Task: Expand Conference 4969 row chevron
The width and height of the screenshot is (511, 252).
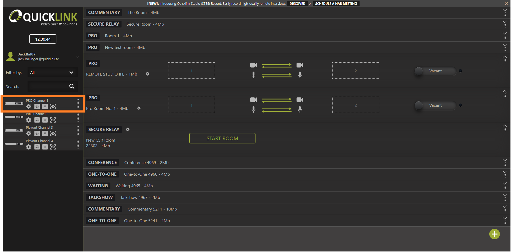Action: click(505, 160)
